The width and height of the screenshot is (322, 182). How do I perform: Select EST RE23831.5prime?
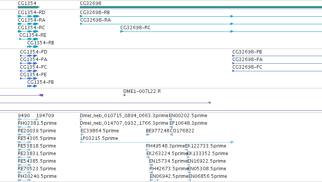(37, 154)
